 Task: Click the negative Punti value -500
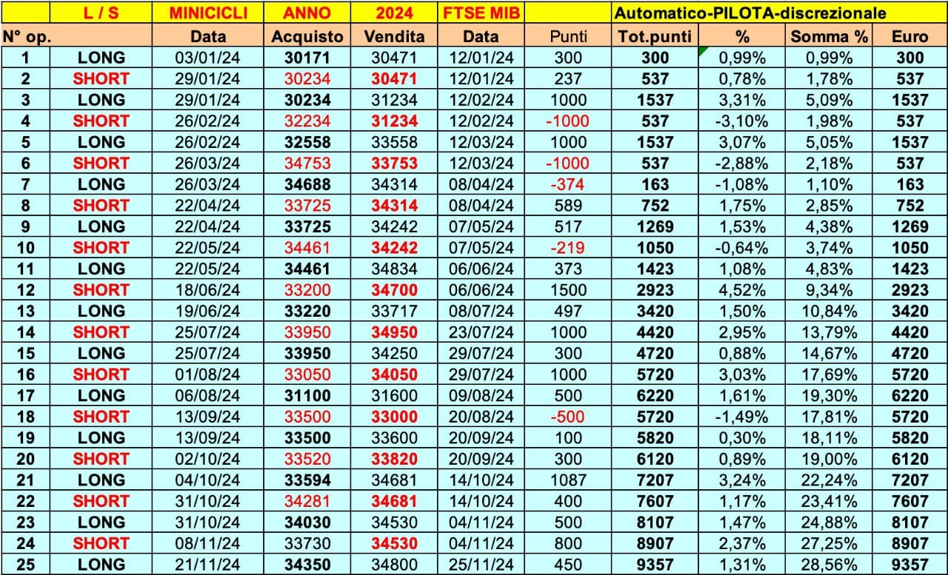pos(570,417)
